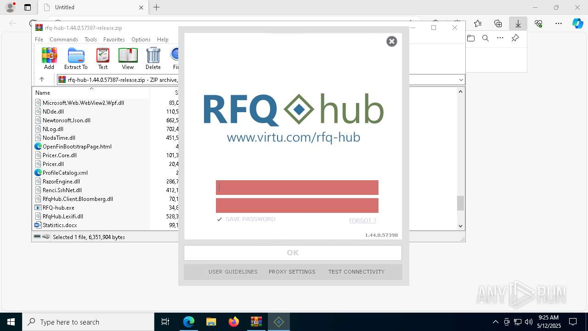This screenshot has height=331, width=588.
Task: Toggle the Save Password checkbox
Action: tap(220, 219)
